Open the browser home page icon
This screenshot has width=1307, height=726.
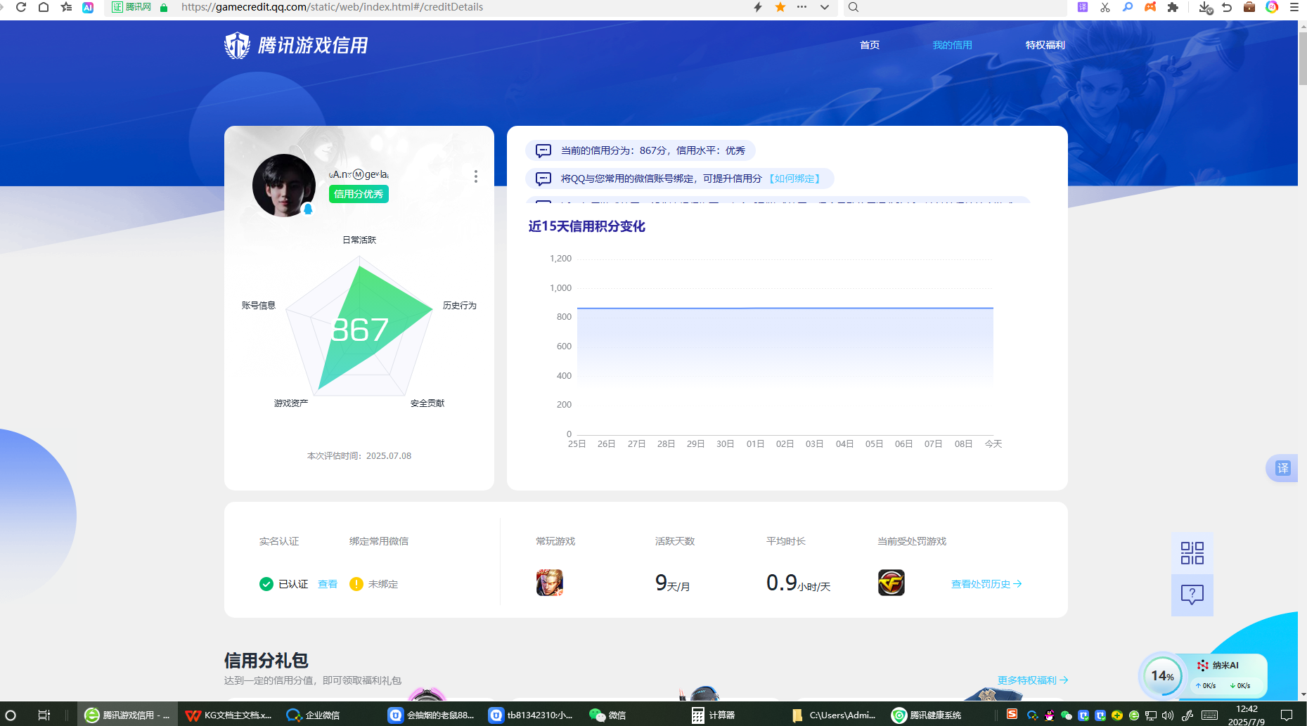pos(44,7)
